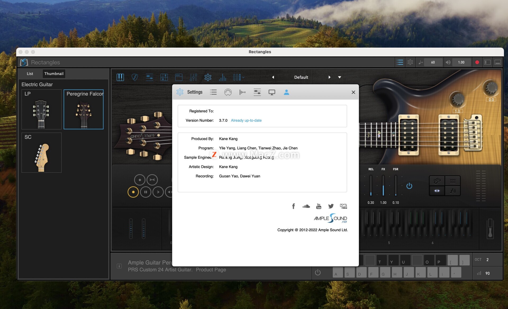Screen dimensions: 508x309
Task: Switch to Thumbnail view tab
Action: [x=54, y=74]
